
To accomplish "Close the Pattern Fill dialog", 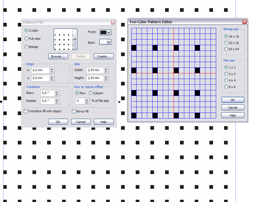I will (113, 22).
